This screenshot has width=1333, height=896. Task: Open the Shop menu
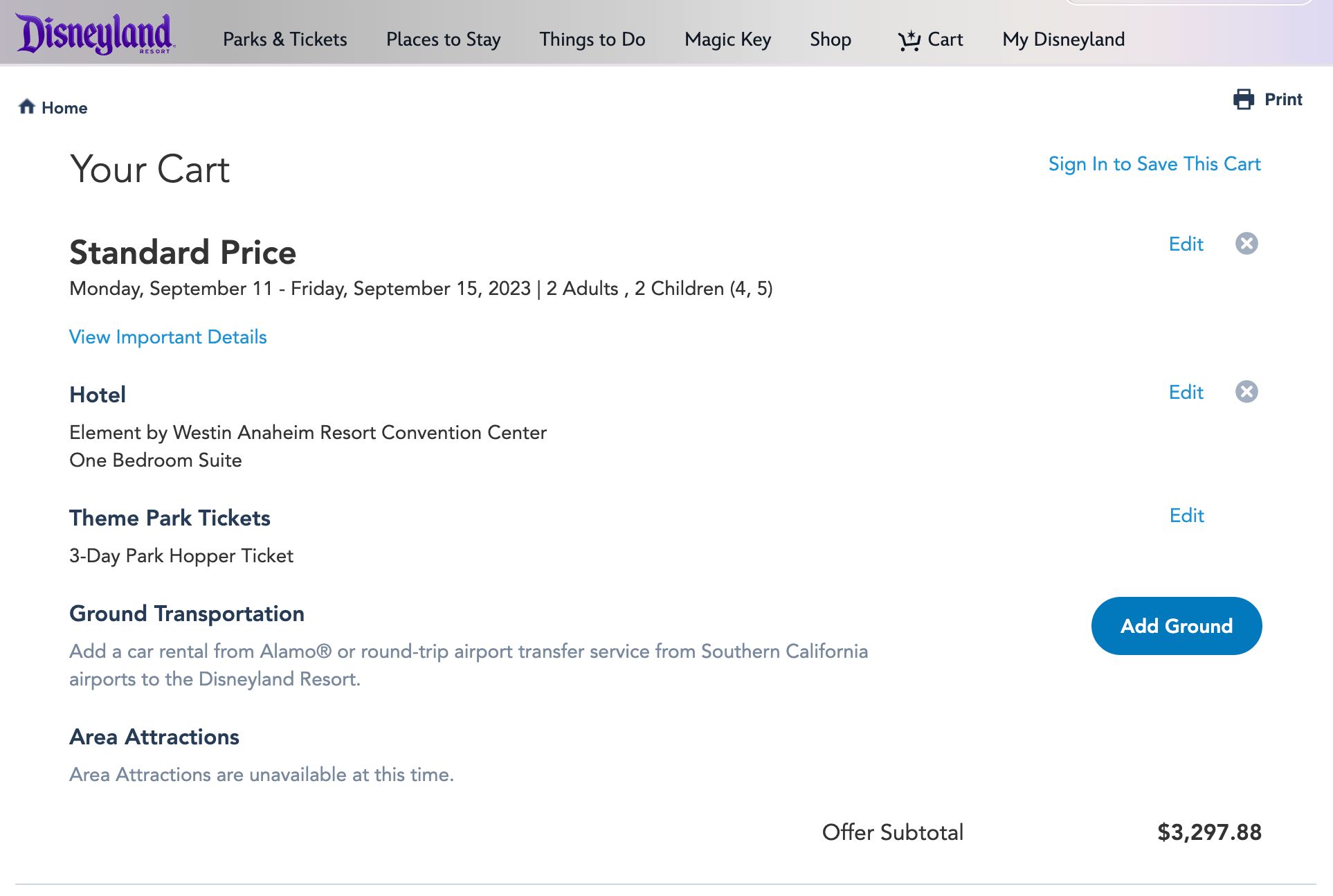[x=831, y=39]
